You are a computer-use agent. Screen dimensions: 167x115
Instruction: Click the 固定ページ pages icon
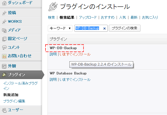[x=4, y=39]
